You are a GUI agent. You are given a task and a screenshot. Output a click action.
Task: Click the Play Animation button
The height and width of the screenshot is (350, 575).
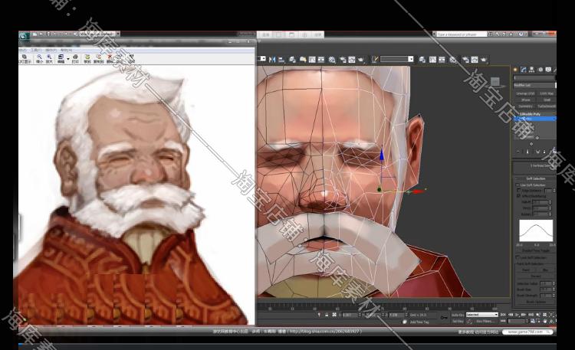tap(517, 315)
